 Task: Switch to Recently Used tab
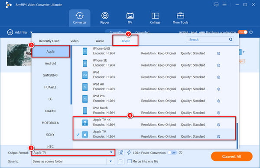(49, 41)
